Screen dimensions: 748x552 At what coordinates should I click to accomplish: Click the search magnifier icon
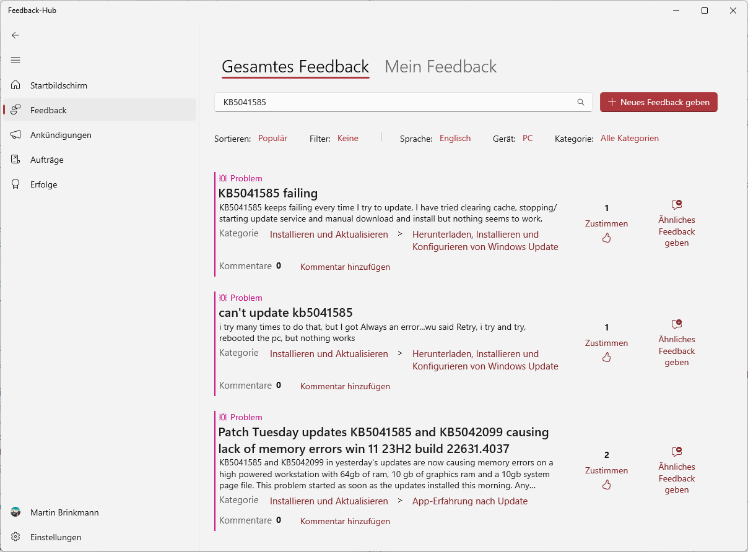pos(581,102)
